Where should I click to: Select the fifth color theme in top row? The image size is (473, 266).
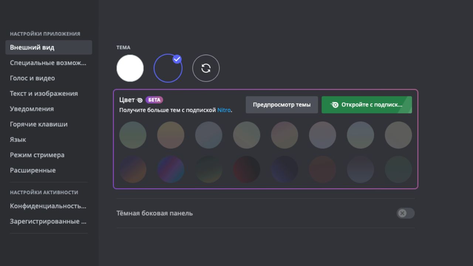285,135
